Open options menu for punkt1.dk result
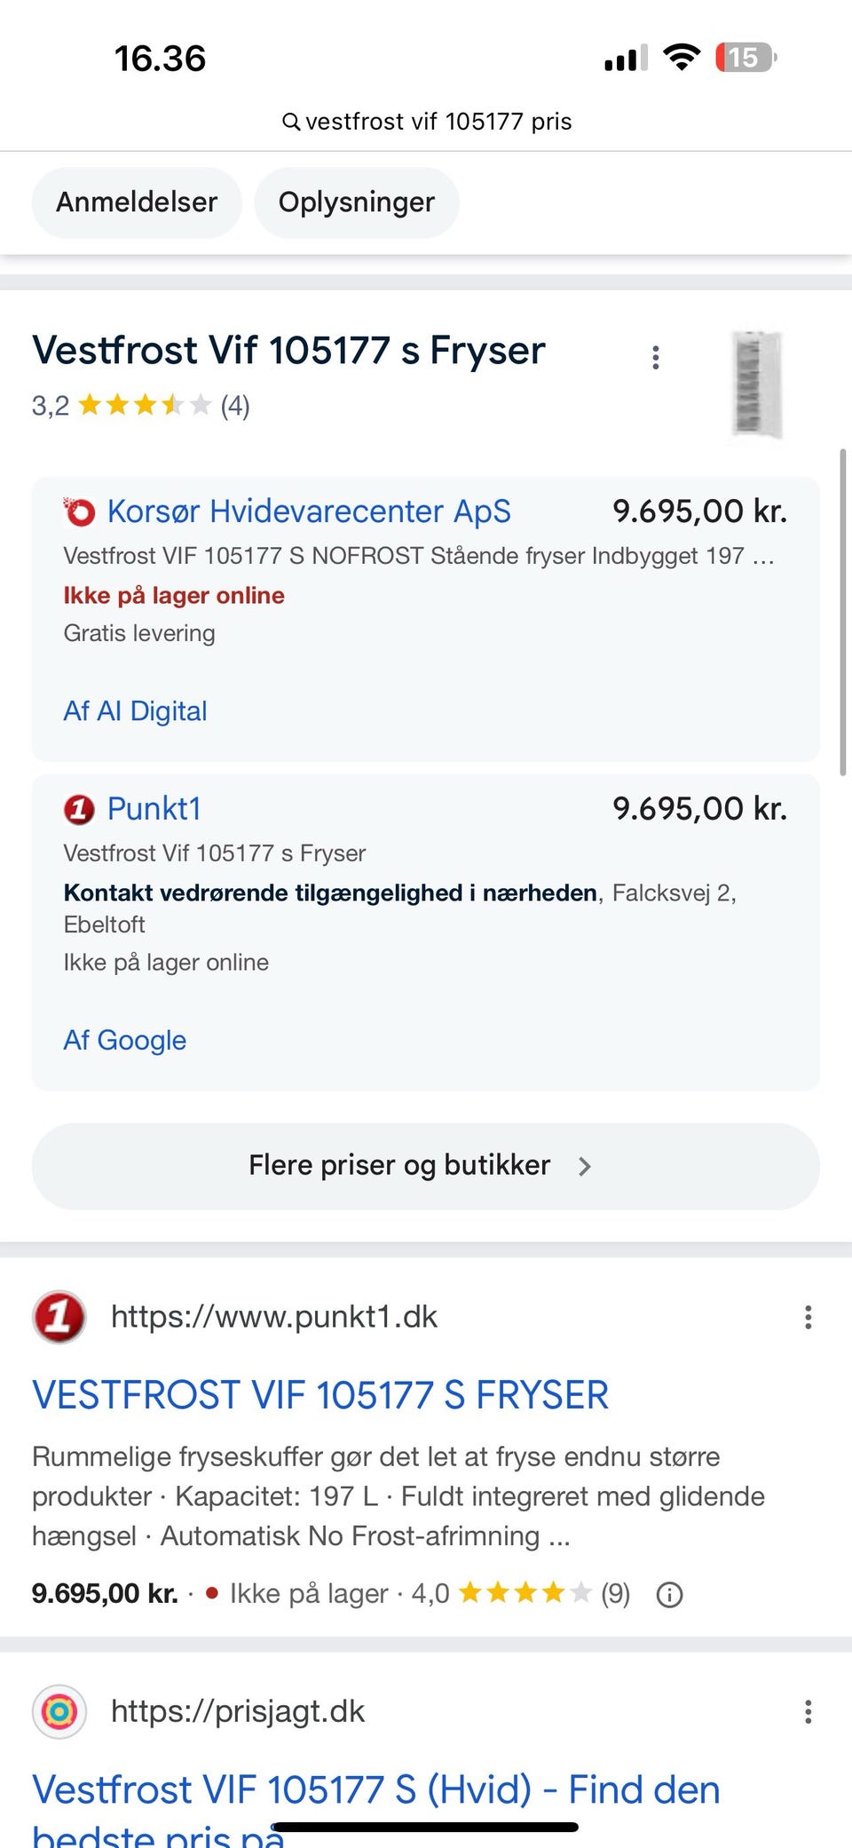 tap(808, 1317)
